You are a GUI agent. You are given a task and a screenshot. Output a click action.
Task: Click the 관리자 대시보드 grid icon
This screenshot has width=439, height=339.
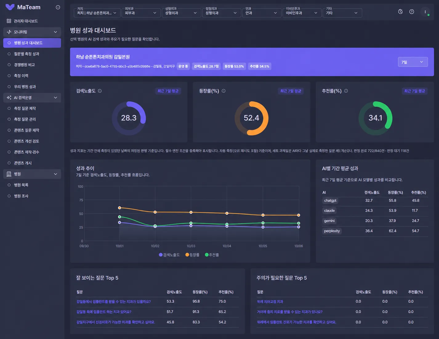(9, 21)
